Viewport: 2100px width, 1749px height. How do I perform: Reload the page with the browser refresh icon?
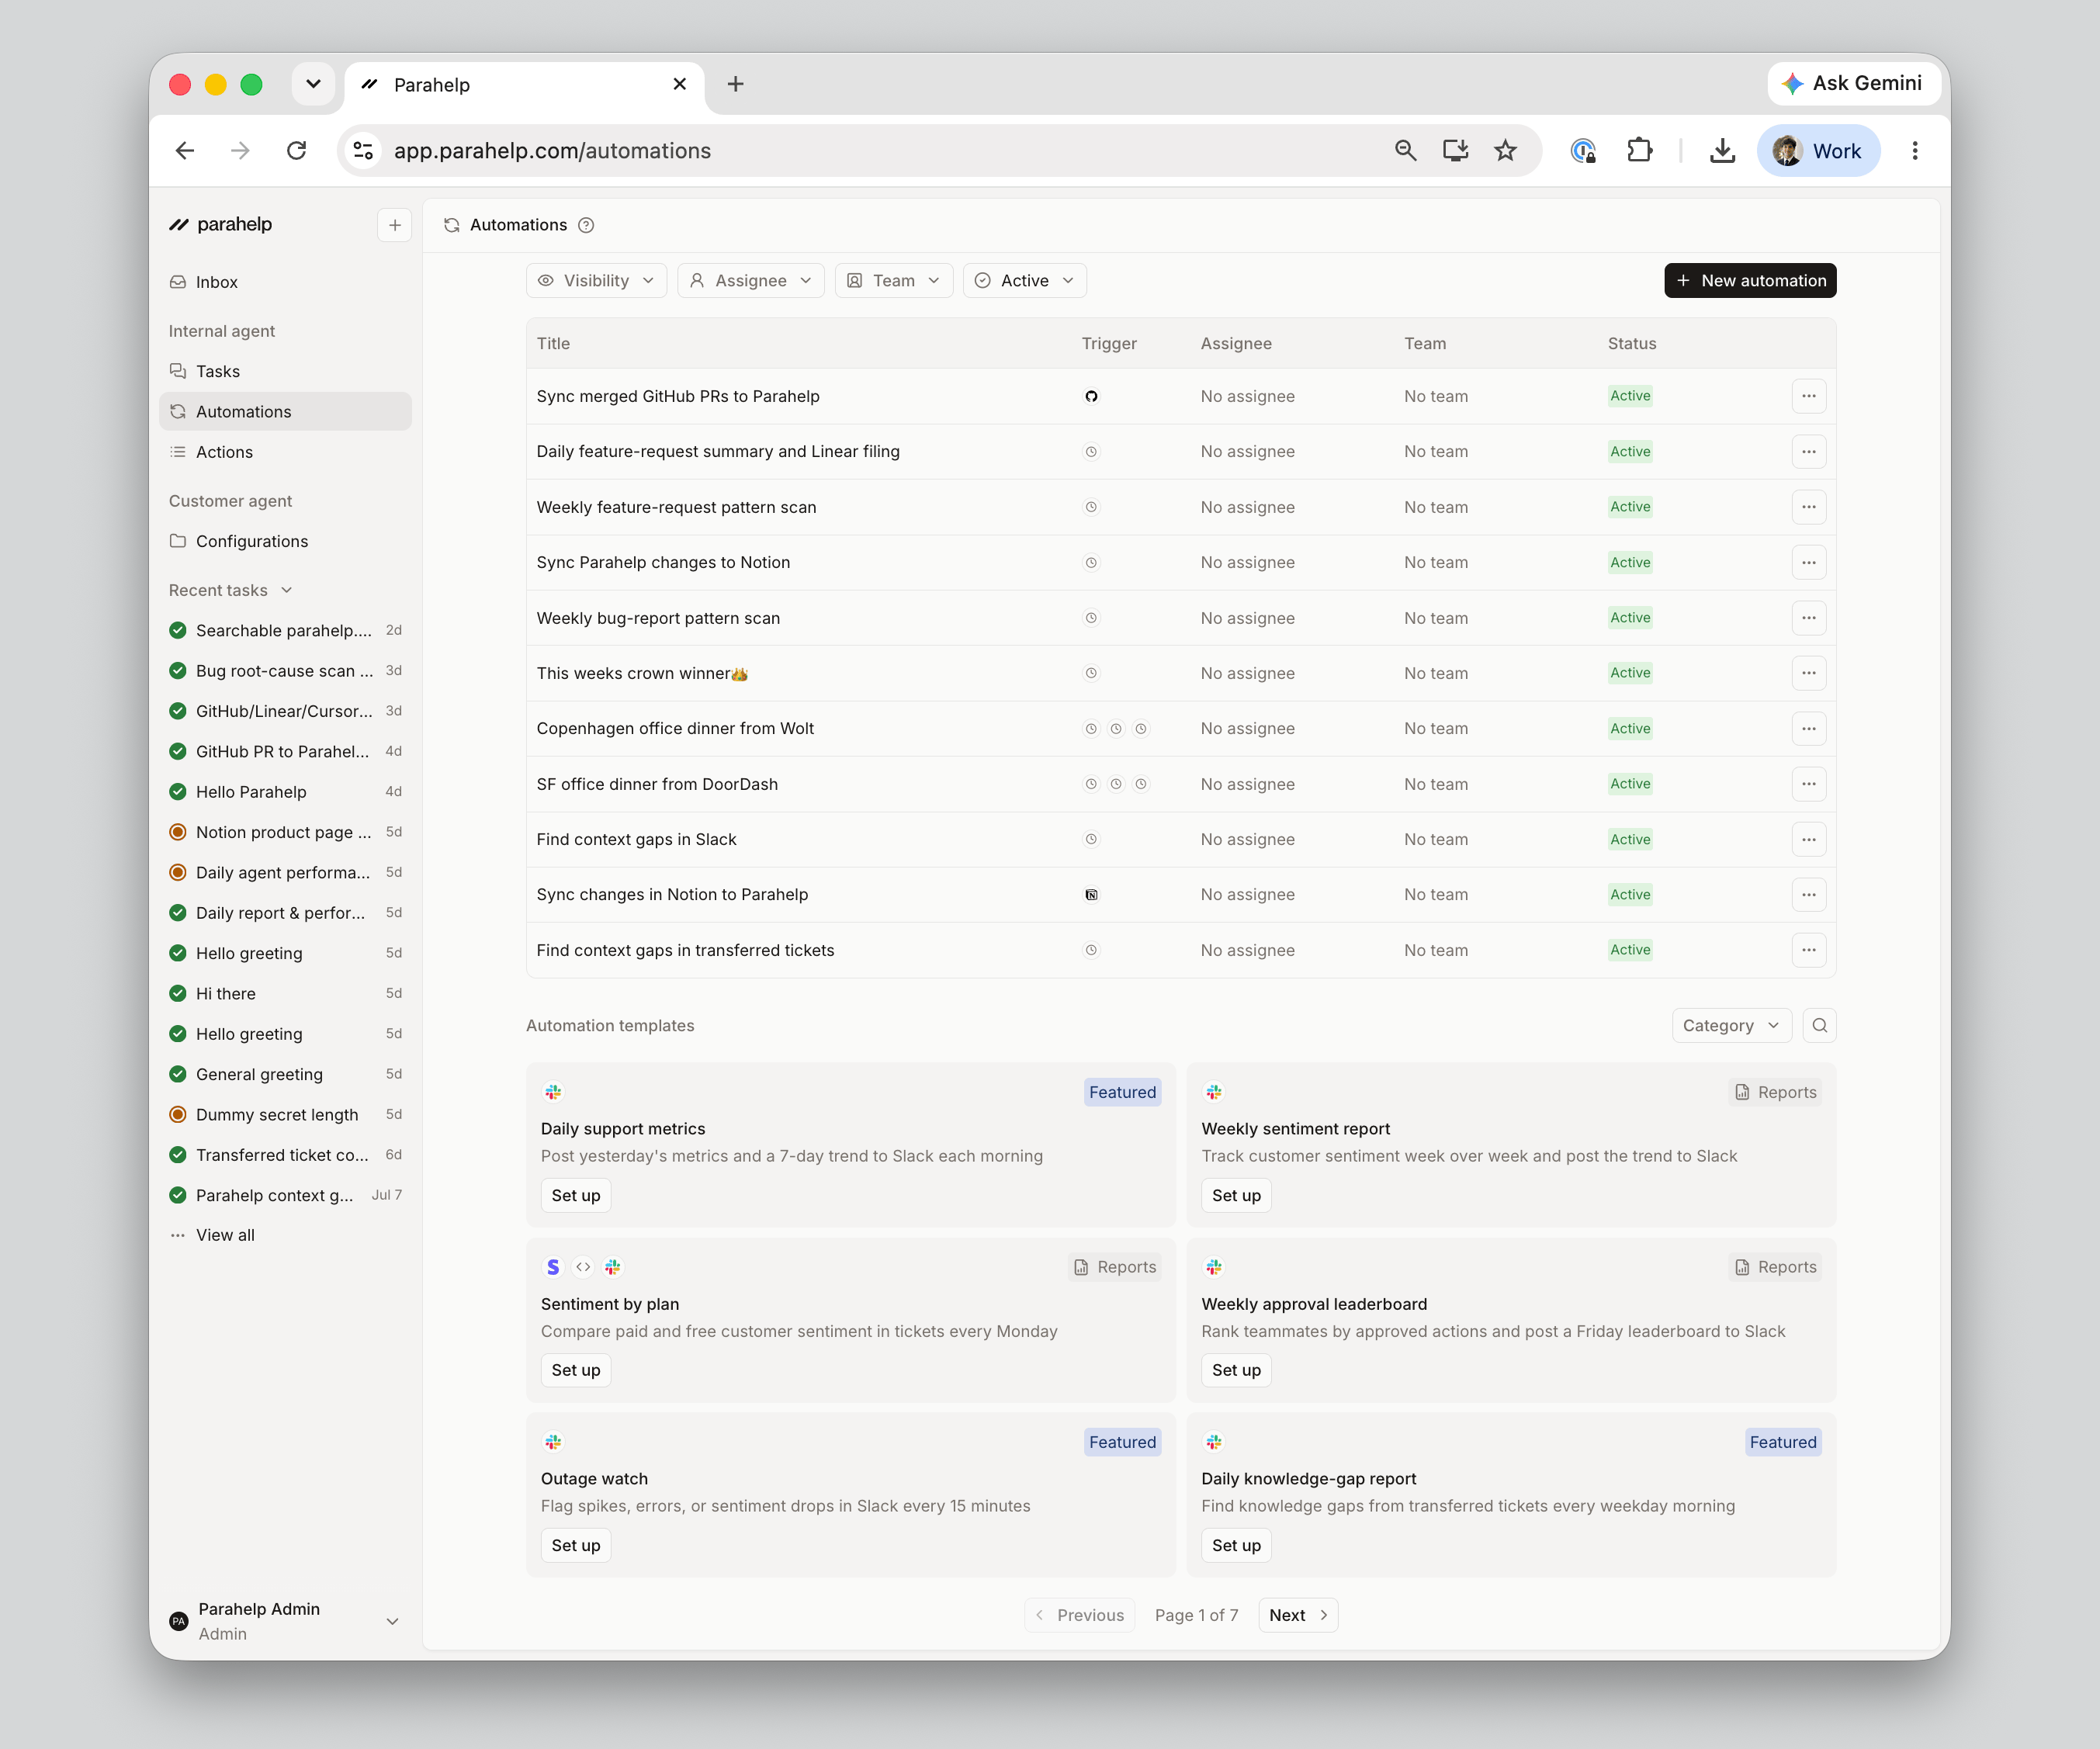(296, 151)
